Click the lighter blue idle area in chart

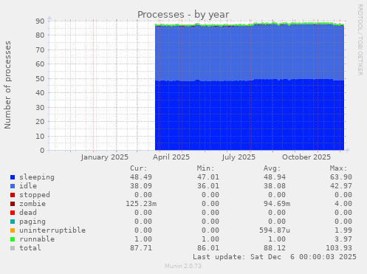click(250, 53)
